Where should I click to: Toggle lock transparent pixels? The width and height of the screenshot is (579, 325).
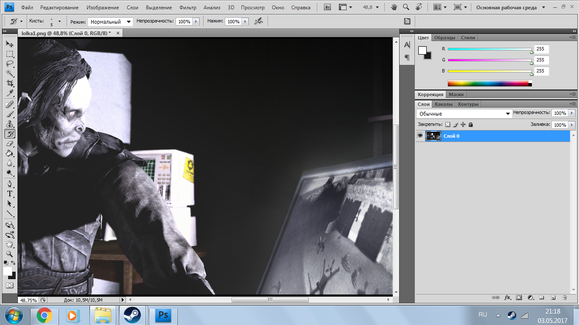(448, 125)
